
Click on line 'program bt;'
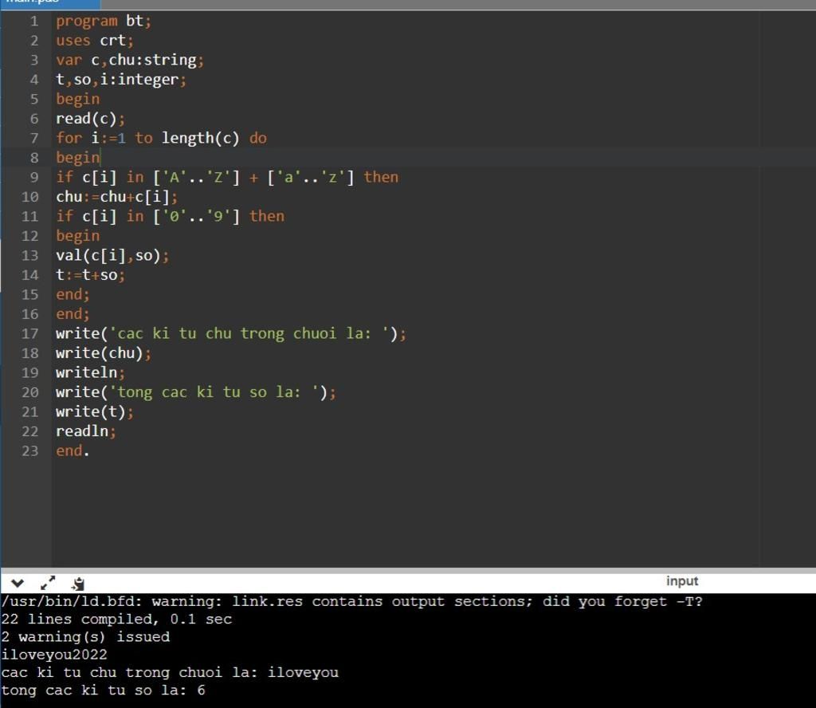tap(103, 21)
